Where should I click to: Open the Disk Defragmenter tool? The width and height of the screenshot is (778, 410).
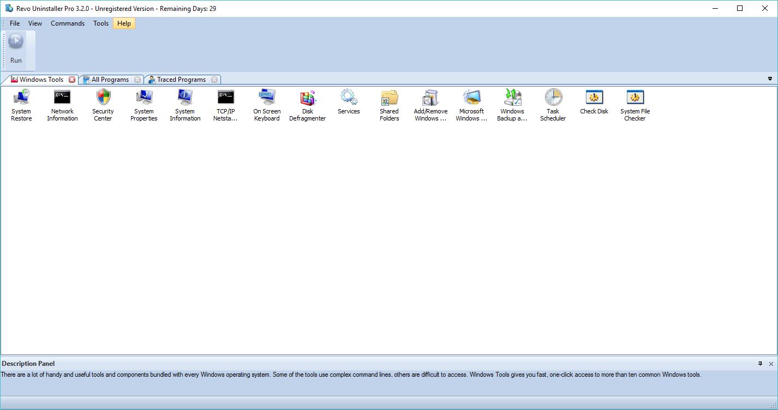[307, 105]
